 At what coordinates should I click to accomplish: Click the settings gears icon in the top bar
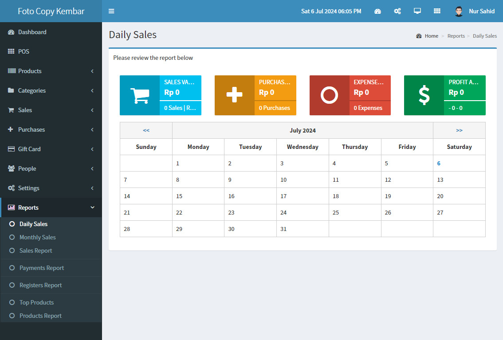point(397,11)
